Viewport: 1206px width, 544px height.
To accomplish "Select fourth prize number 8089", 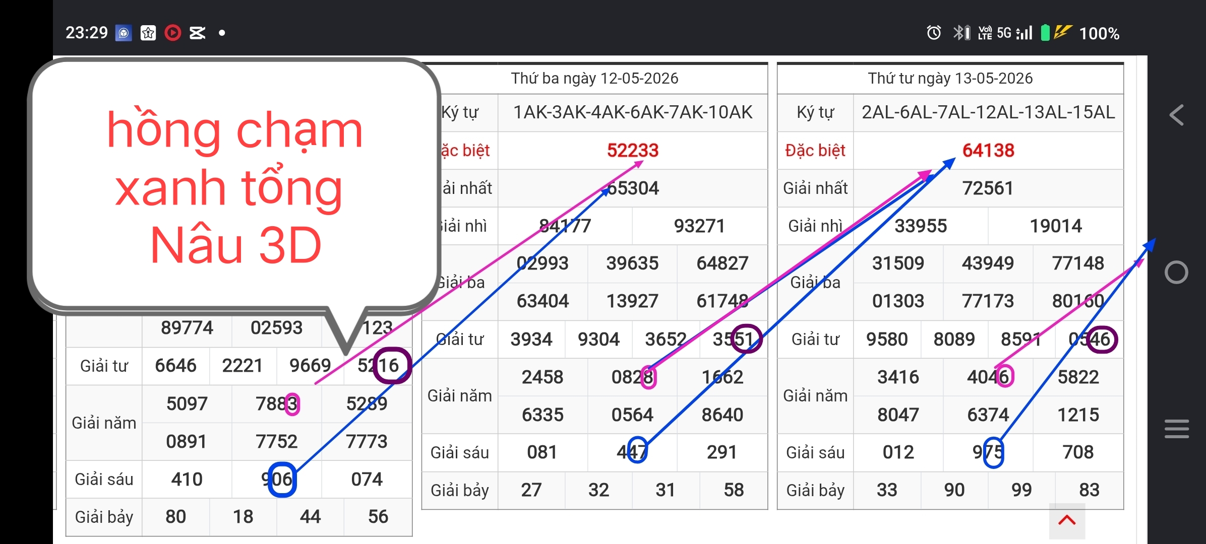I will coord(954,339).
